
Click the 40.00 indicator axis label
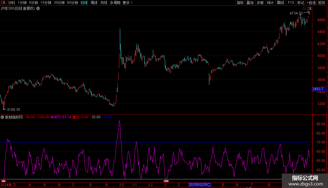321,170
